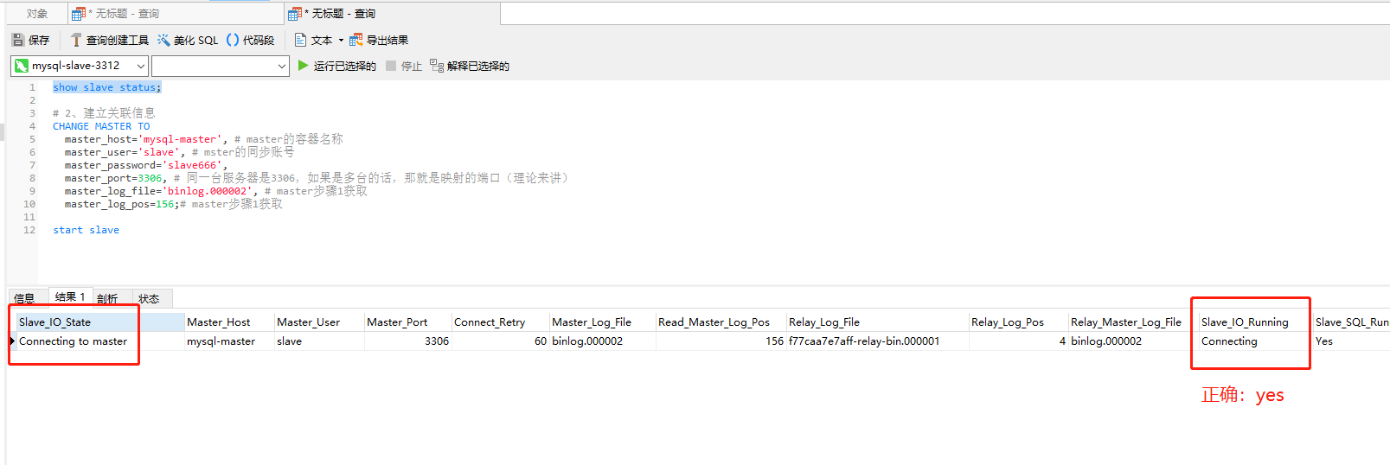Select the 'Connecting to master' cell

tap(74, 341)
